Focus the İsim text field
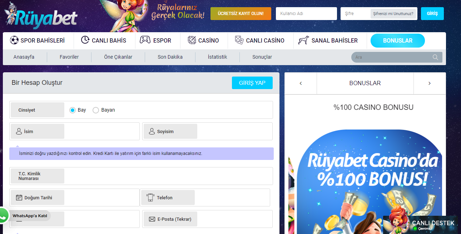The height and width of the screenshot is (234, 461). [x=74, y=131]
